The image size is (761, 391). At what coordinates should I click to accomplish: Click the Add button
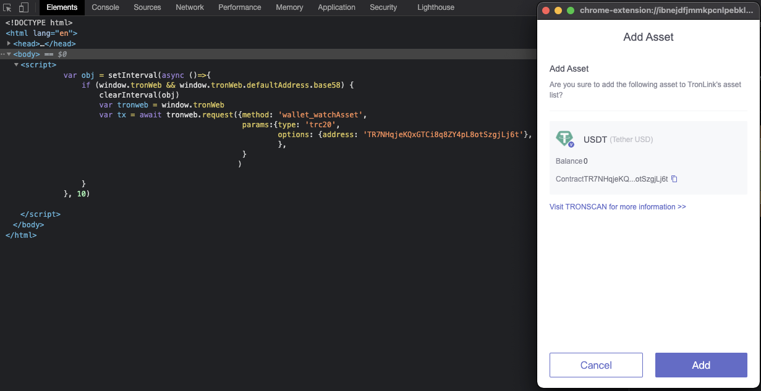[701, 365]
